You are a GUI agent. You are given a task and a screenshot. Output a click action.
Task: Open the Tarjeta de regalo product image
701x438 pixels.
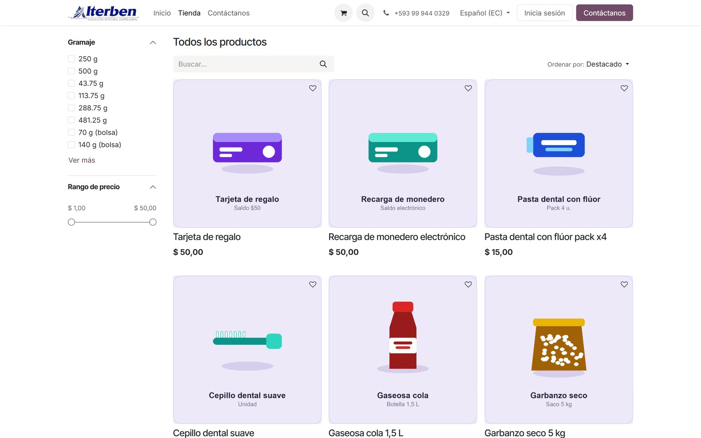tap(247, 153)
